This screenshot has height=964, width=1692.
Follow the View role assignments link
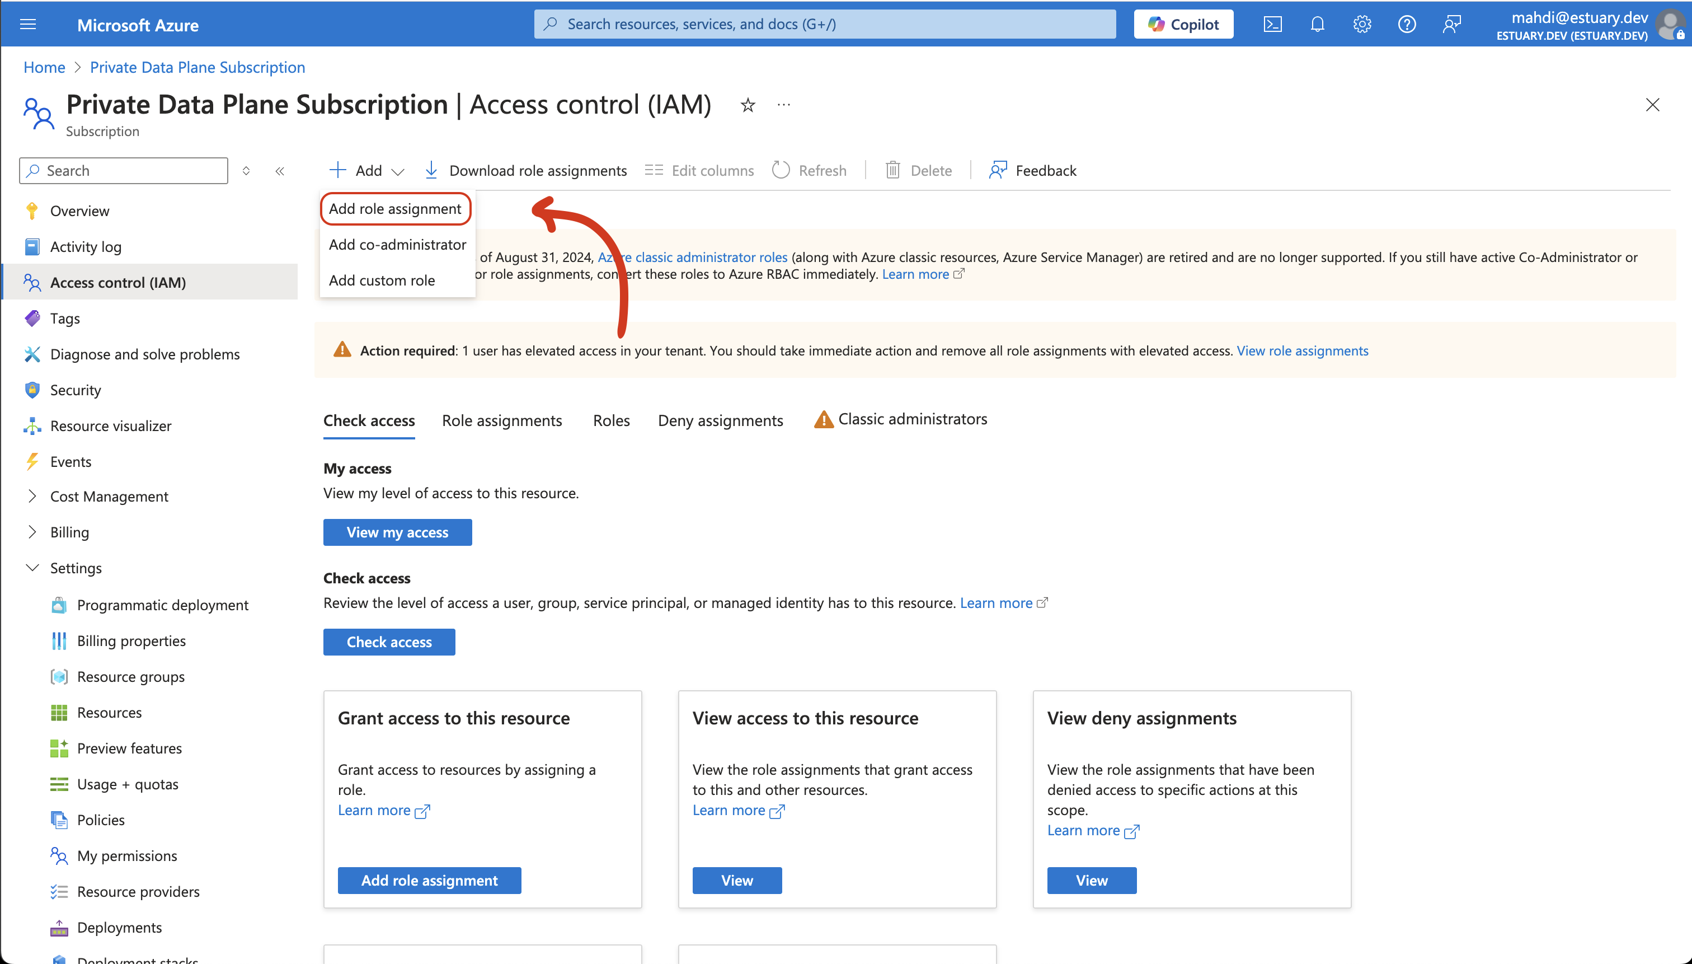point(1301,351)
